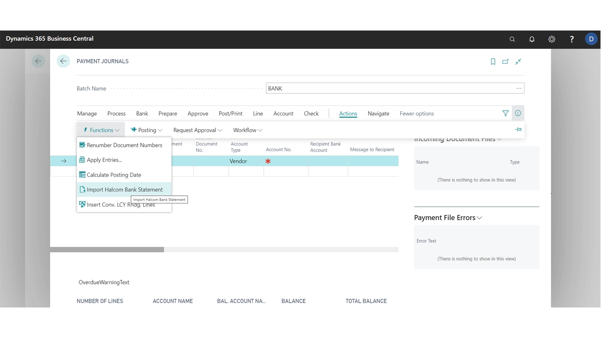Image resolution: width=601 pixels, height=338 pixels.
Task: Click the TOTAL BALANCE label
Action: click(x=366, y=301)
